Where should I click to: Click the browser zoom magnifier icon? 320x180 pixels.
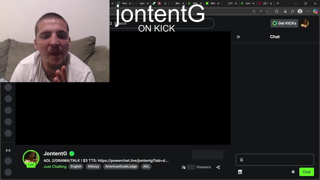254,11
